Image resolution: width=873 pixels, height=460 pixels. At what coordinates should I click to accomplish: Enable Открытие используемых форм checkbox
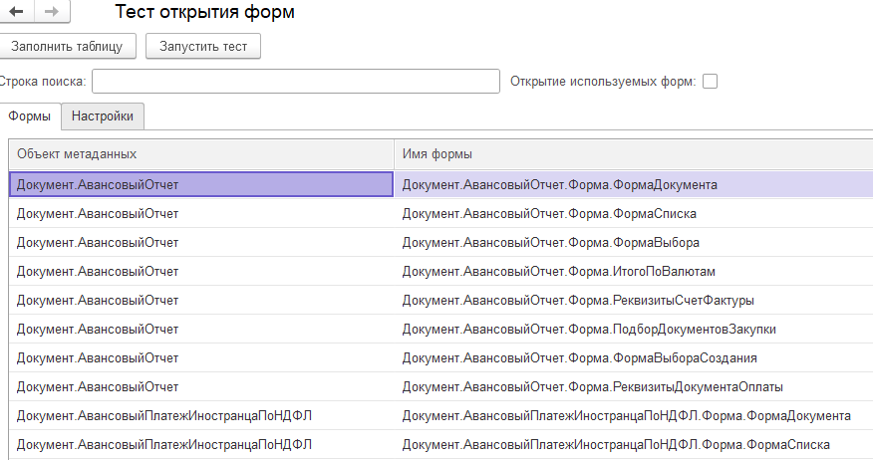click(x=711, y=82)
